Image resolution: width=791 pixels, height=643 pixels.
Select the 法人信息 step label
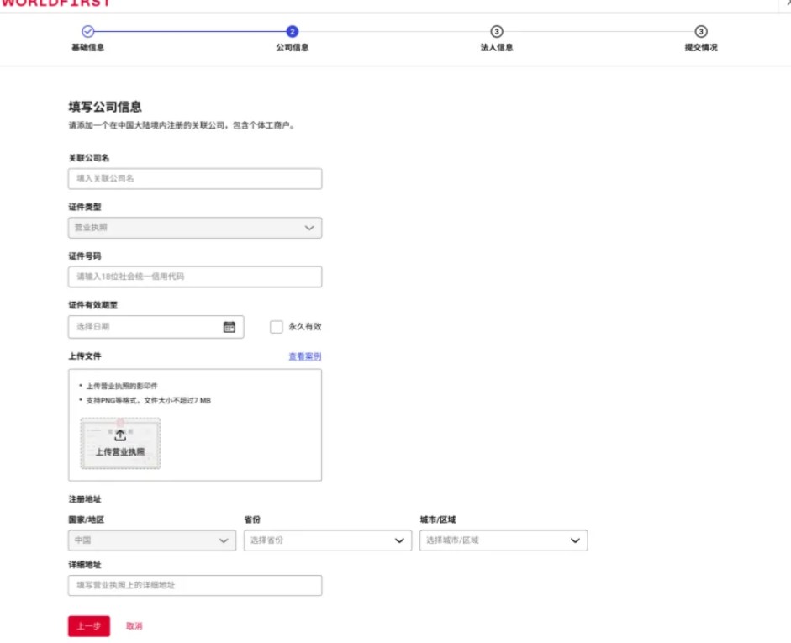(497, 48)
